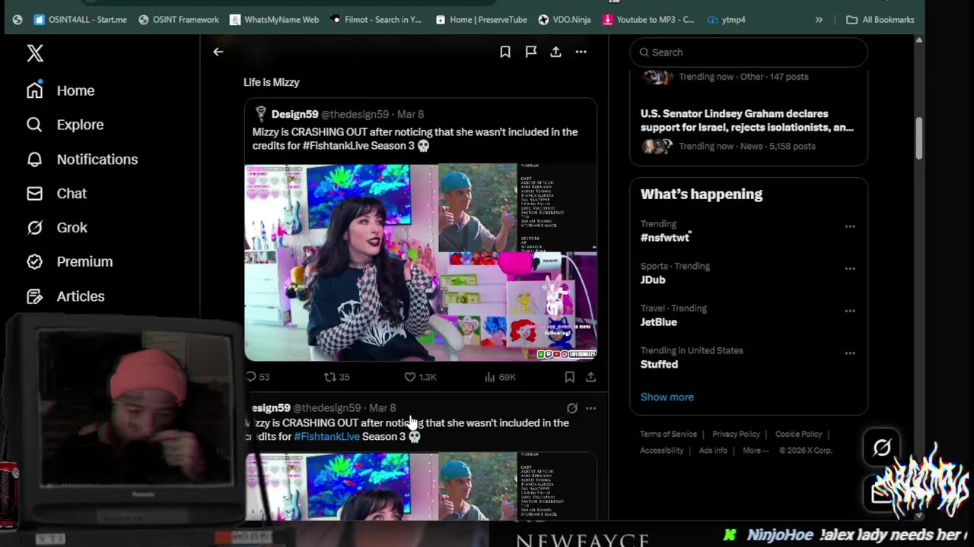Open the Cookie Policy footer link
The image size is (974, 547).
pyautogui.click(x=798, y=434)
